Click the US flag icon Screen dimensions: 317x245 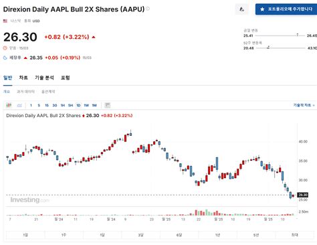click(5, 21)
